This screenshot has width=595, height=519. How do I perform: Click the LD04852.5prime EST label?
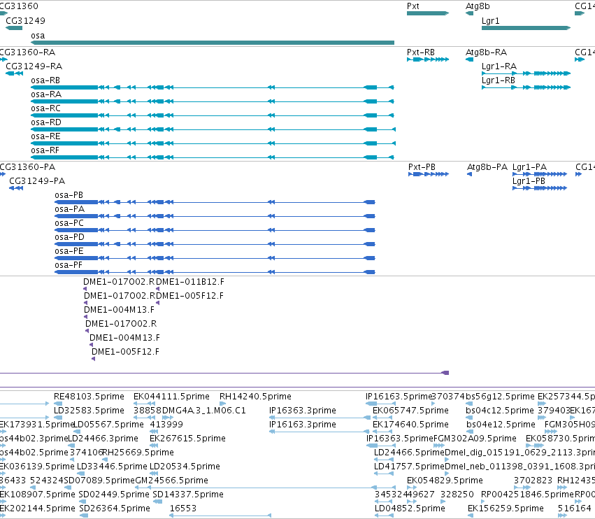coord(410,509)
